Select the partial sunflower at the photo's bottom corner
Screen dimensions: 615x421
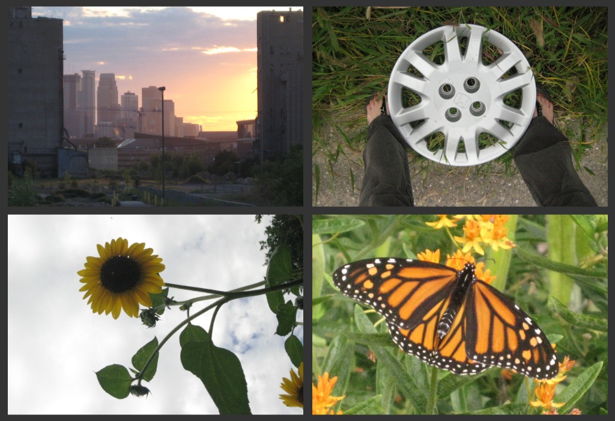tap(293, 388)
